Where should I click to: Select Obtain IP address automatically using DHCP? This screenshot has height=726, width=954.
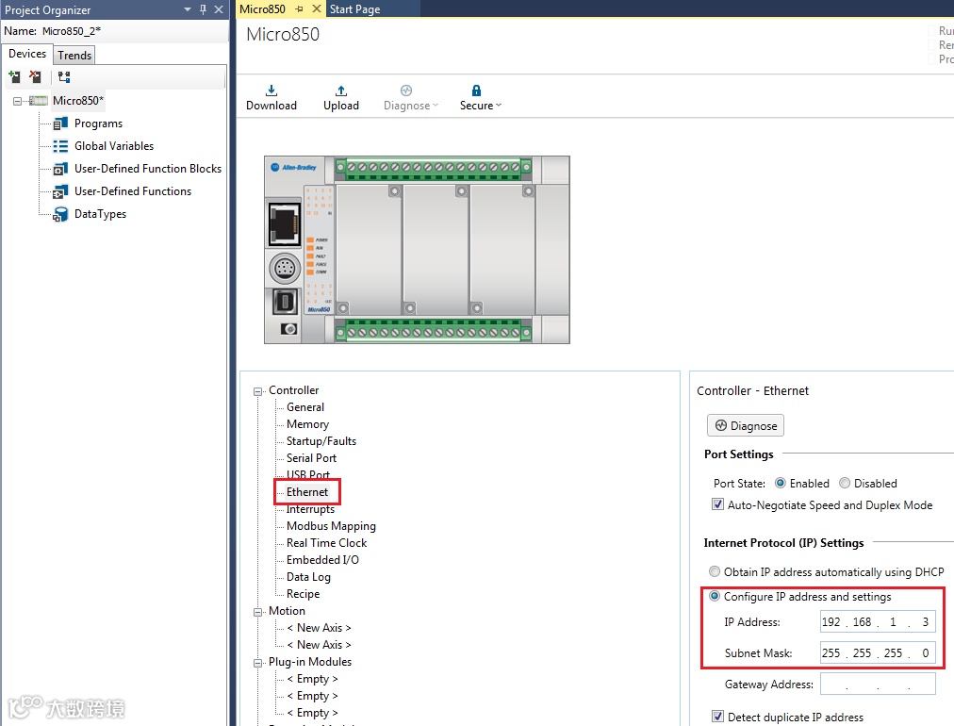(715, 571)
